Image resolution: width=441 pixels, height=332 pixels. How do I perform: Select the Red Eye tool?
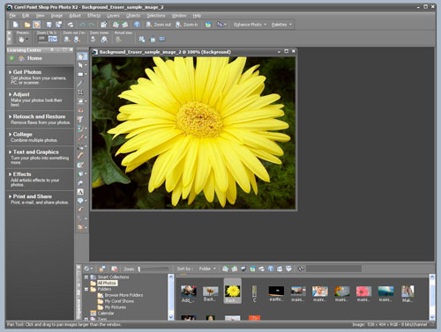pos(80,110)
